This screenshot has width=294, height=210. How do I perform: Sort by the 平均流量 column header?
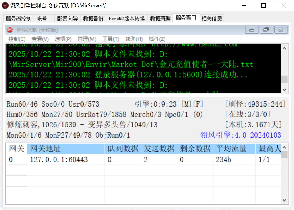234,148
